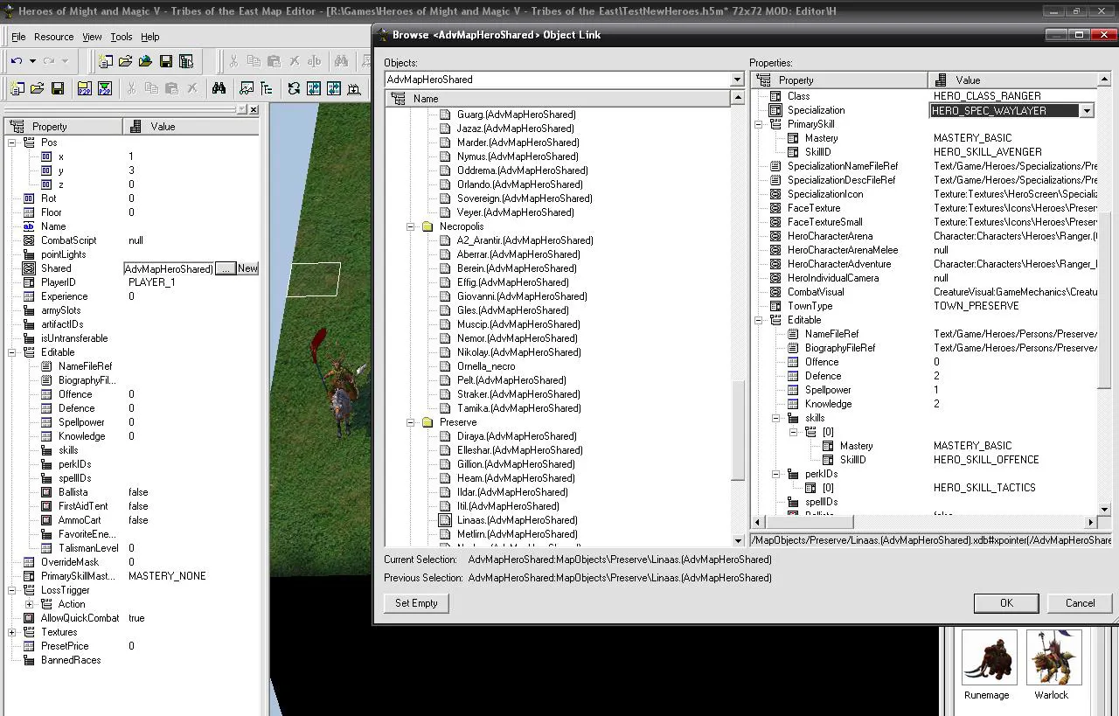Image resolution: width=1119 pixels, height=716 pixels.
Task: Open the Help menu
Action: [x=150, y=37]
